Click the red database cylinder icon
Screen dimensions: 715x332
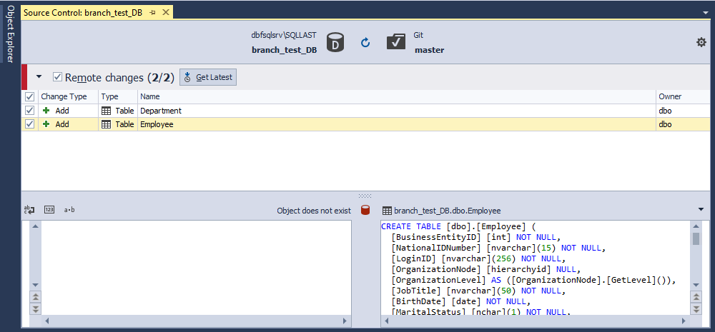tap(365, 211)
